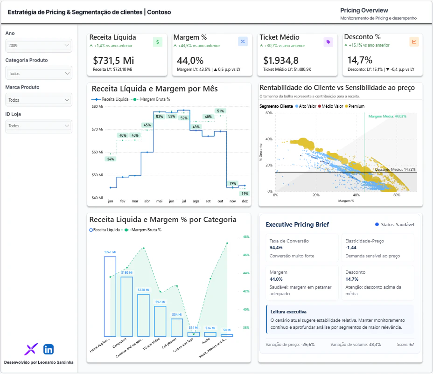Click the Margem 44,0% brief tile
433x374 pixels.
302,283
